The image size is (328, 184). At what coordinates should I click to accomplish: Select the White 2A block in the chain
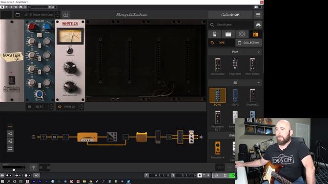coord(191,137)
